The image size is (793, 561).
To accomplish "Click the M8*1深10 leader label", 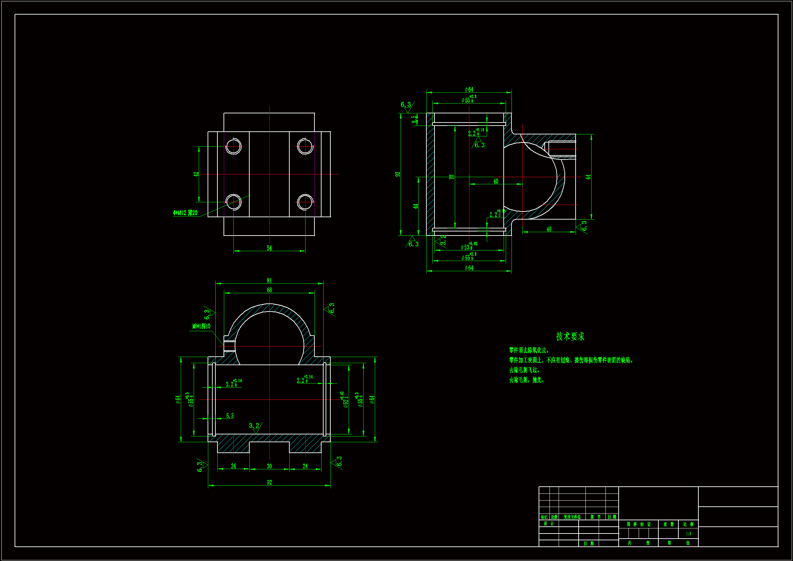I will click(x=201, y=326).
